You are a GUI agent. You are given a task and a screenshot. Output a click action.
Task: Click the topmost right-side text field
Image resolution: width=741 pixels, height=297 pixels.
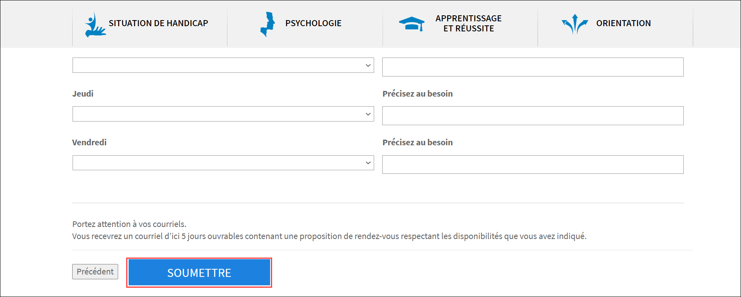click(x=533, y=67)
